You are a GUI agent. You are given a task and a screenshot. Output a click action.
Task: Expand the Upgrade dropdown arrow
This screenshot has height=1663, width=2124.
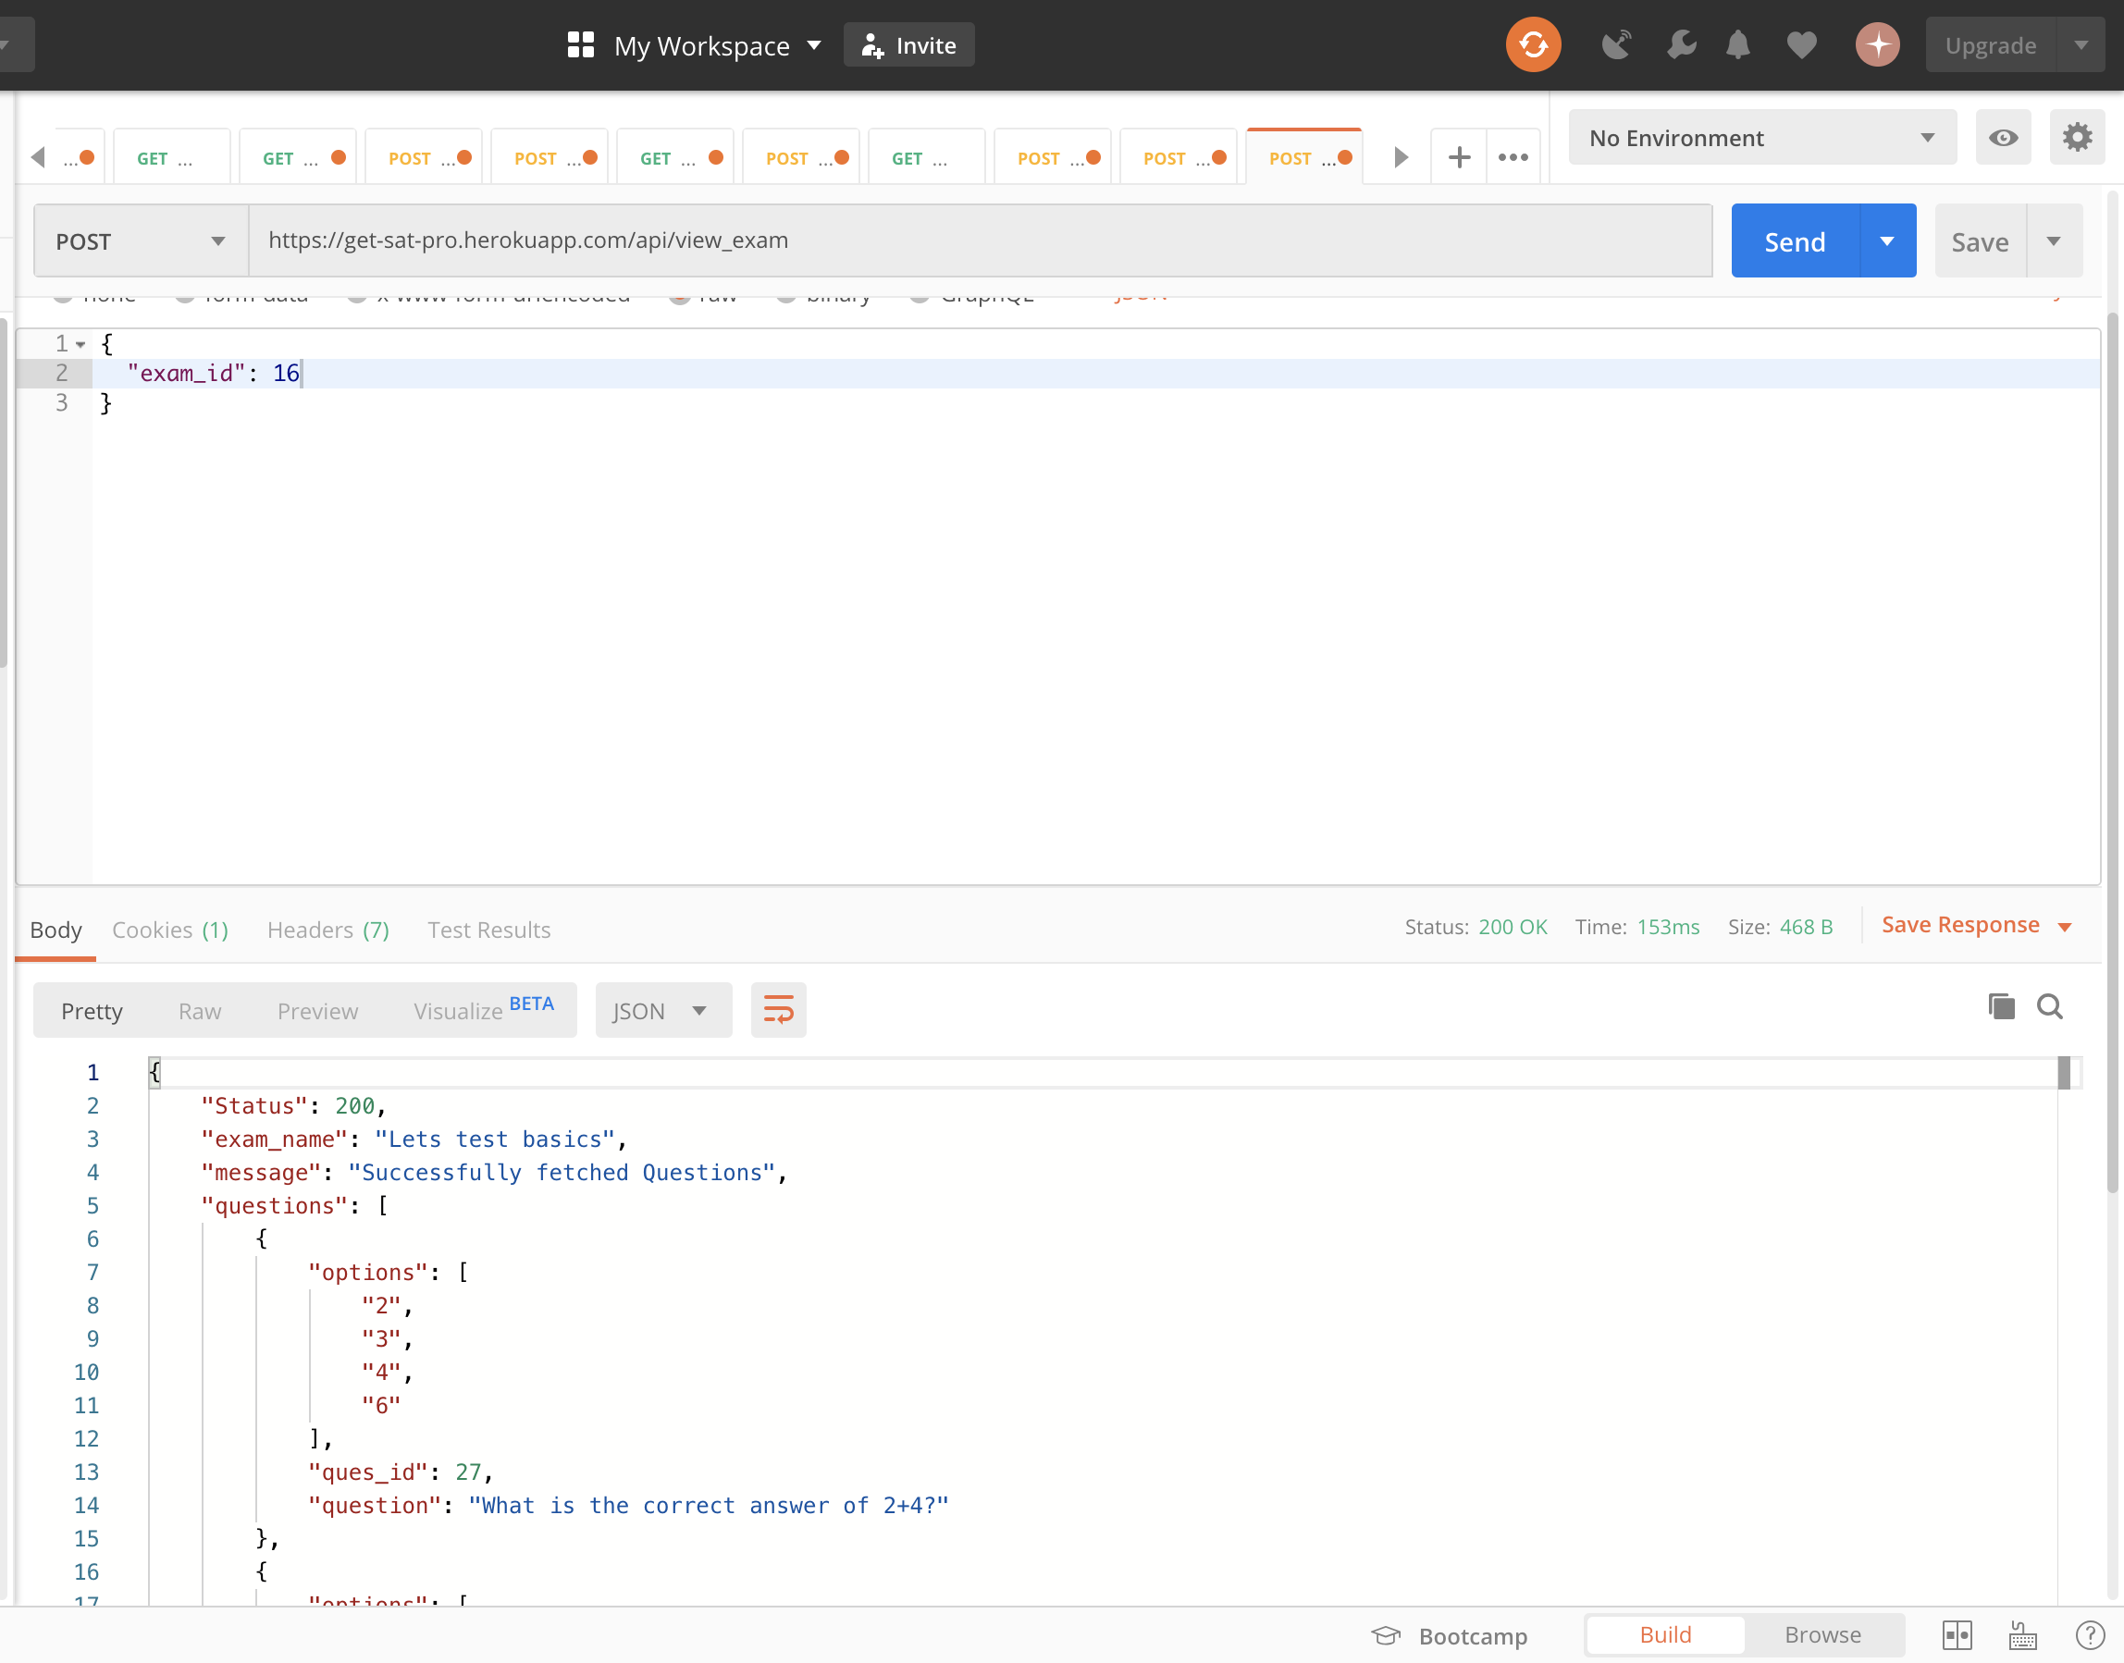pyautogui.click(x=2081, y=44)
